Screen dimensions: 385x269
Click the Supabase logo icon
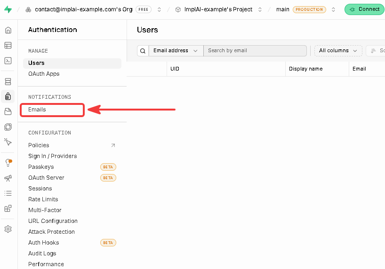(x=8, y=9)
